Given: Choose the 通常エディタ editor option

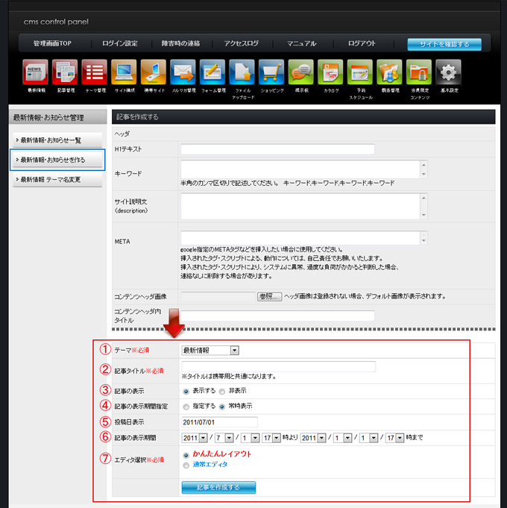Looking at the screenshot, I should 186,465.
